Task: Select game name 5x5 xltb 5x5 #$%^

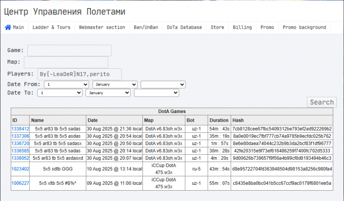Action: coord(58,183)
